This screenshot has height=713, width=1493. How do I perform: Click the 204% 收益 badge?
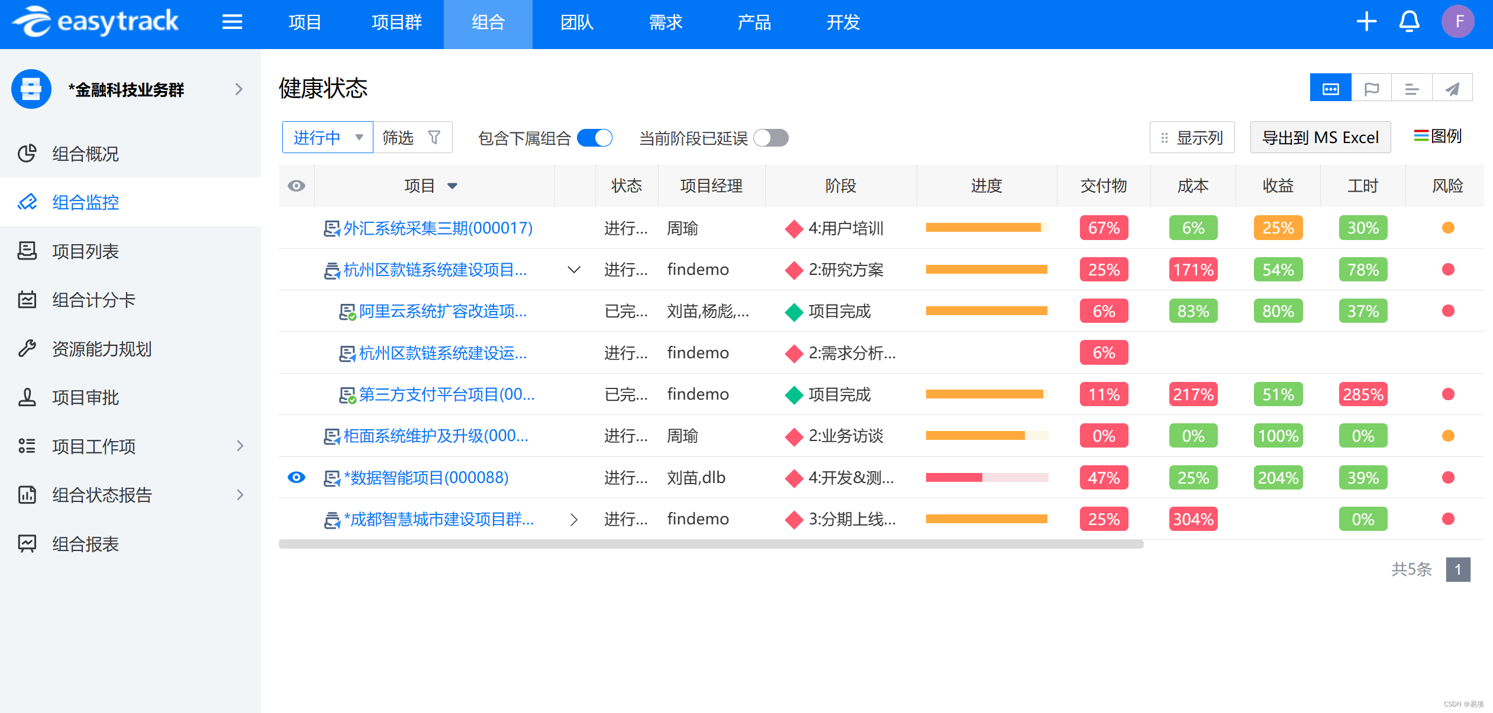coord(1278,478)
